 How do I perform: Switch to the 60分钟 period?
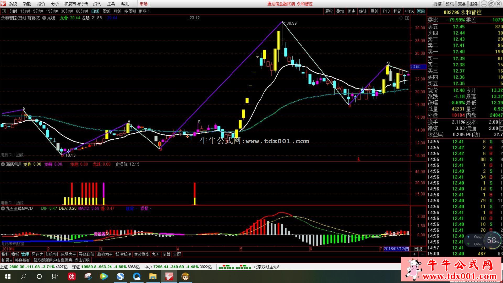pyautogui.click(x=82, y=11)
